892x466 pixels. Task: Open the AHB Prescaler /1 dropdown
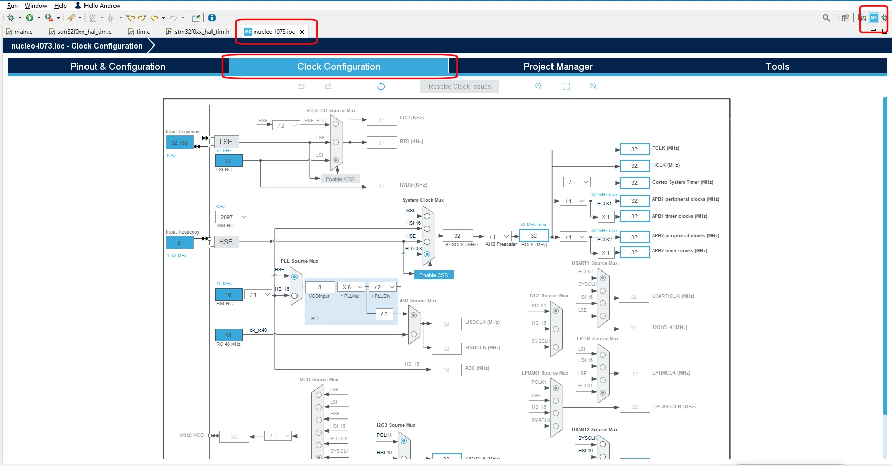pyautogui.click(x=498, y=237)
